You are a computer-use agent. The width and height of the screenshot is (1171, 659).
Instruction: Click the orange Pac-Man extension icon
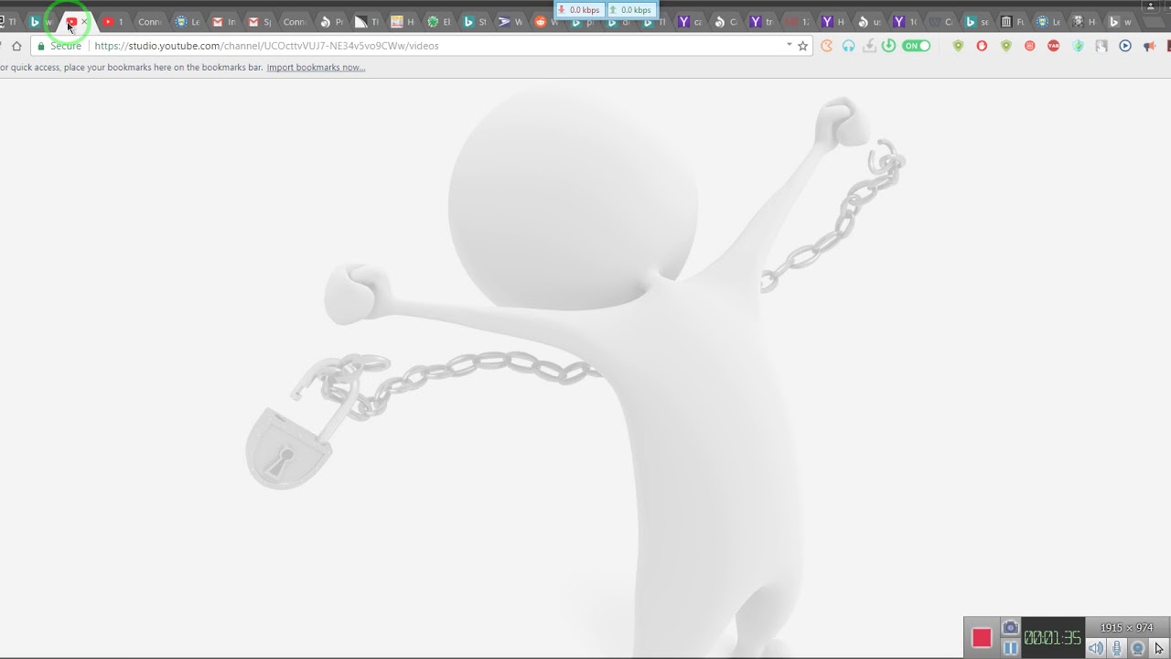(x=827, y=46)
